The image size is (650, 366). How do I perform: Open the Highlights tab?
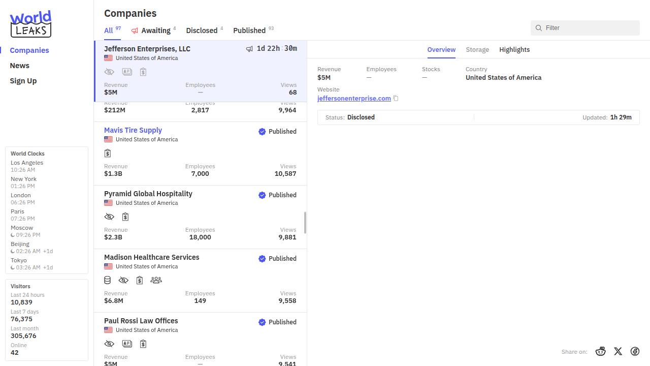coord(514,50)
